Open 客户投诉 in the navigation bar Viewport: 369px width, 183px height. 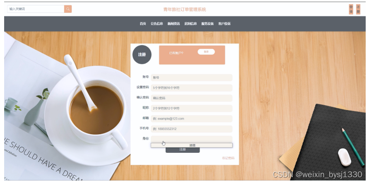[x=224, y=24]
